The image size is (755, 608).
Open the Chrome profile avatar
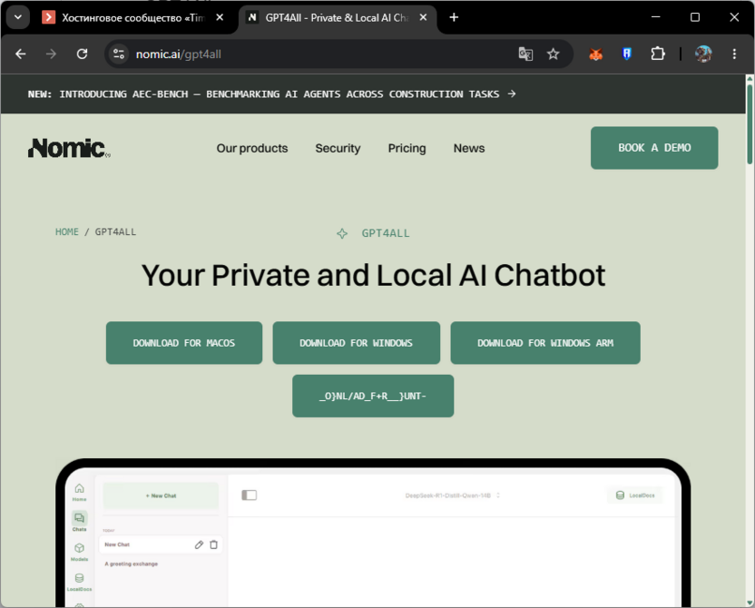[703, 54]
